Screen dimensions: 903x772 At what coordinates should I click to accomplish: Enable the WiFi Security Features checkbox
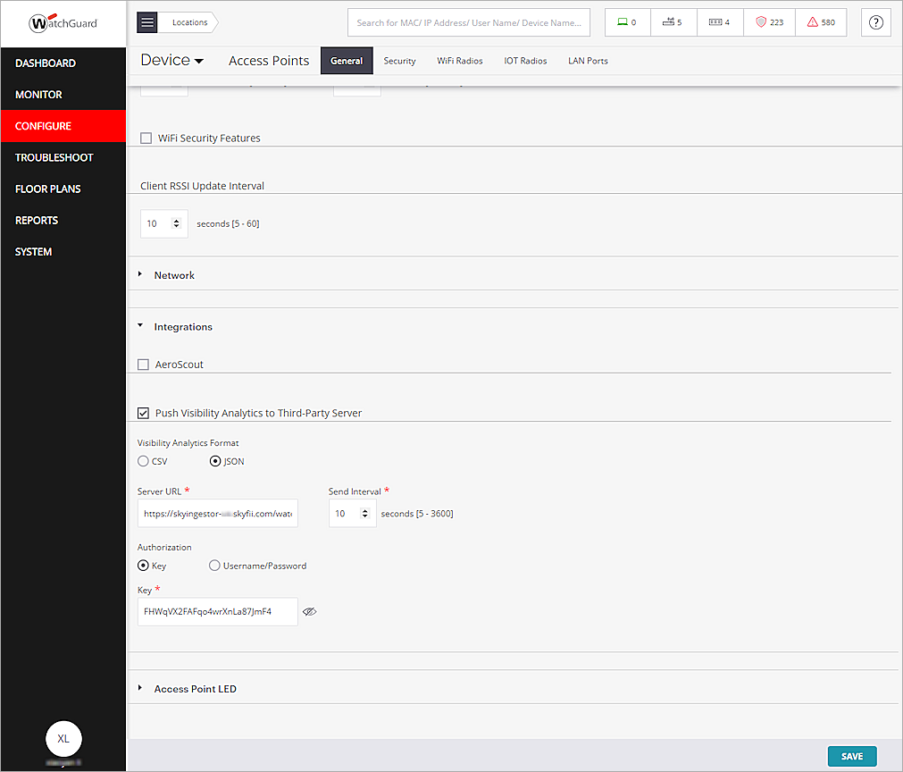(146, 138)
